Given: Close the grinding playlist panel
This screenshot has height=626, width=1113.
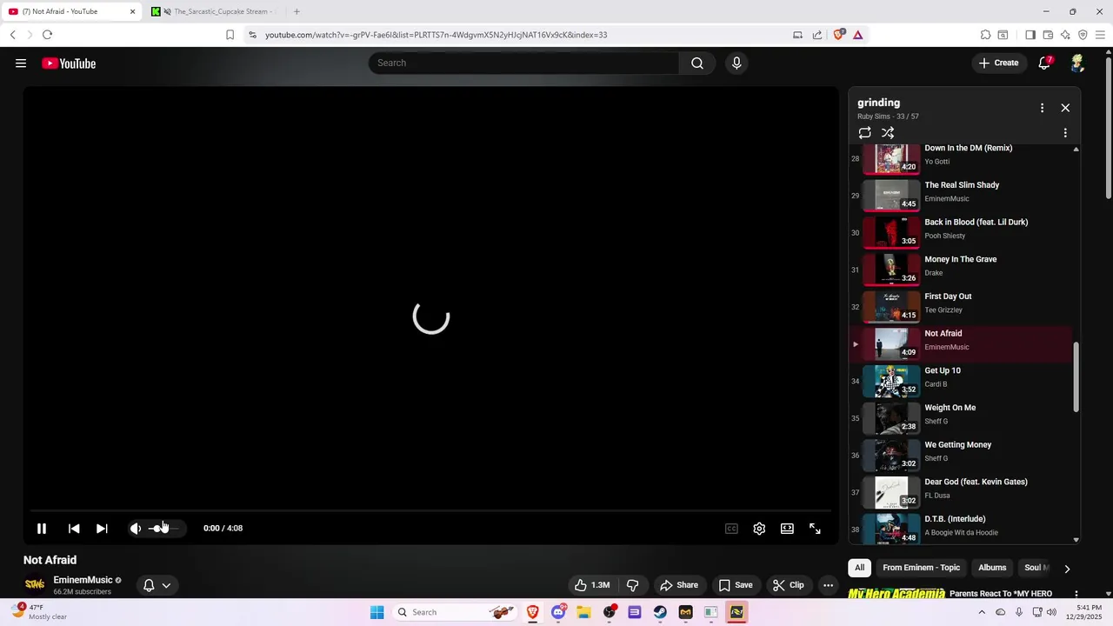Looking at the screenshot, I should (x=1065, y=108).
